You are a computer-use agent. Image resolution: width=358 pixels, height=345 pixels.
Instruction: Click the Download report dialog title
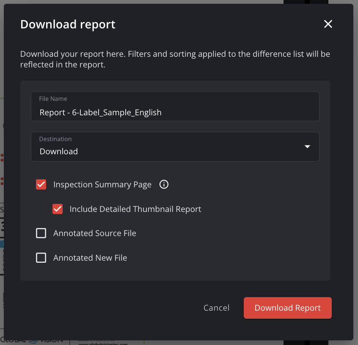pyautogui.click(x=68, y=24)
